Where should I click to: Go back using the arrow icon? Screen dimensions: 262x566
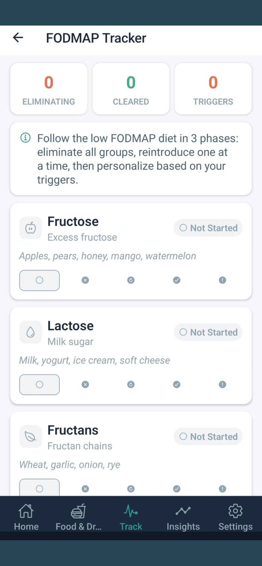[18, 37]
